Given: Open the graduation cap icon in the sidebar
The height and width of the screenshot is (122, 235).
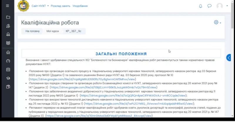Looking at the screenshot, I should [8, 78].
